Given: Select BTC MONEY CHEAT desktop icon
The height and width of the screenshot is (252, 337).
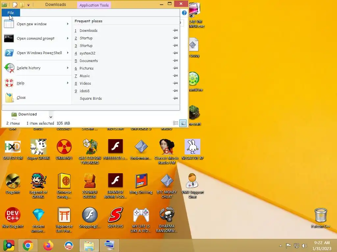Looking at the screenshot, I should [x=167, y=186].
